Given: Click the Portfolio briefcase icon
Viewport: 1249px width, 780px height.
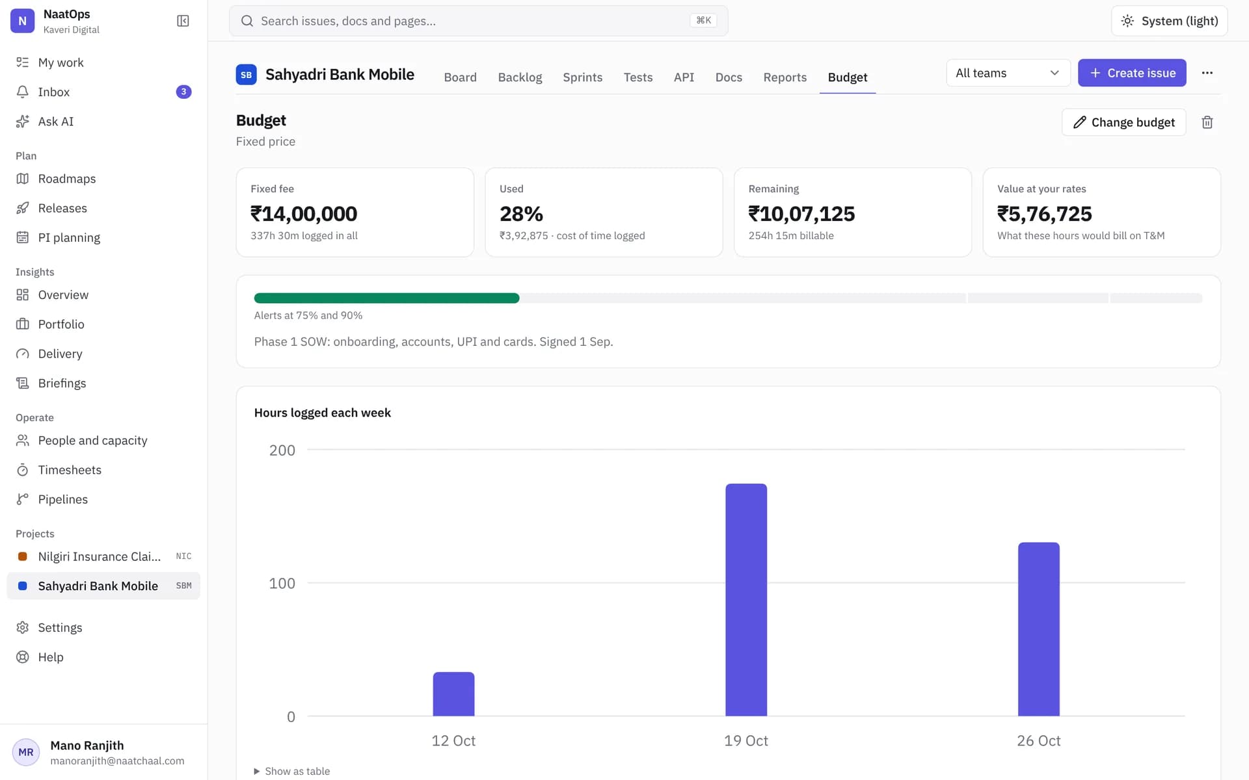Looking at the screenshot, I should [23, 324].
